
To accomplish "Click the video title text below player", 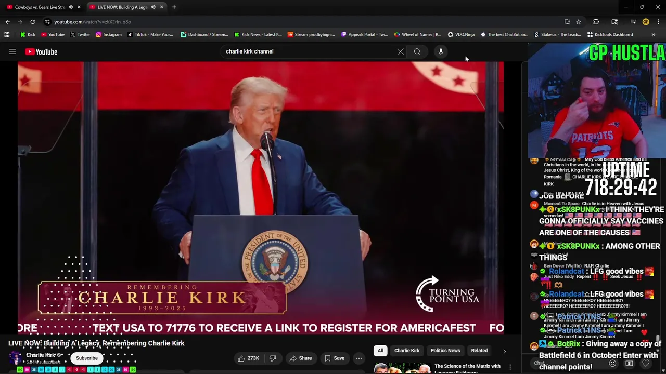I will pyautogui.click(x=96, y=343).
